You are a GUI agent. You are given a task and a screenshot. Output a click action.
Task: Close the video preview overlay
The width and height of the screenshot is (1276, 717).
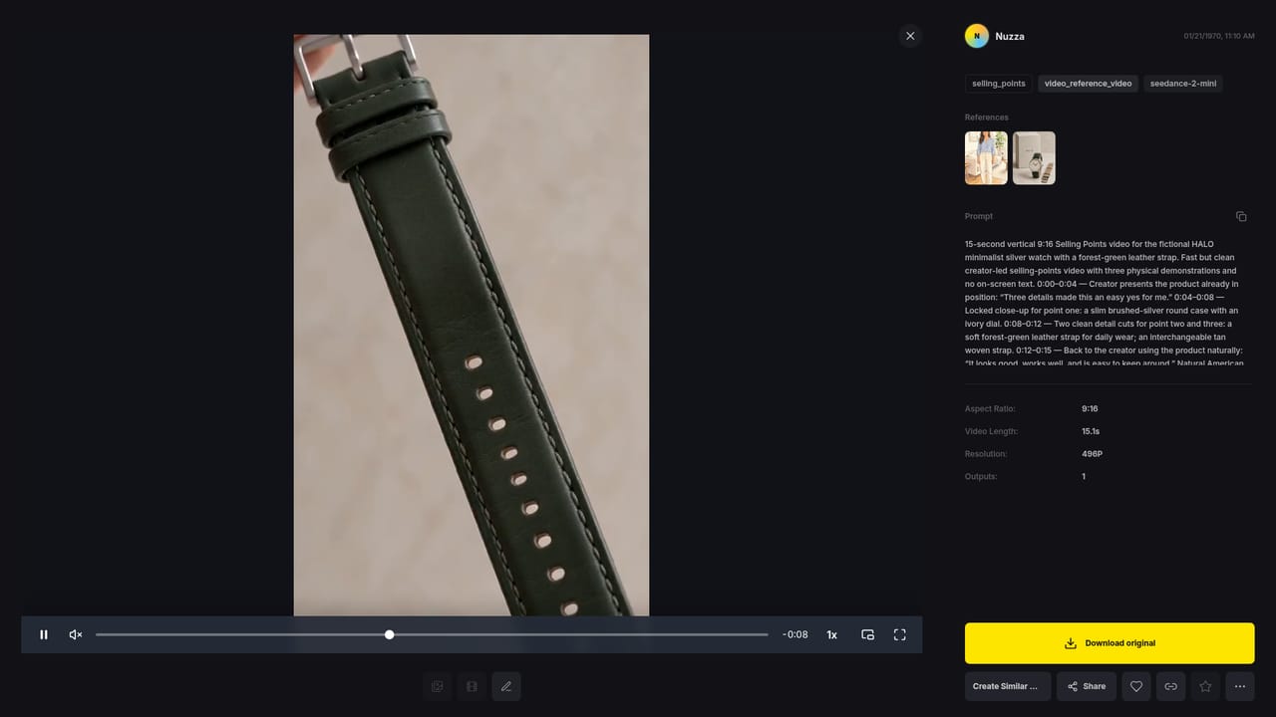[x=910, y=36]
